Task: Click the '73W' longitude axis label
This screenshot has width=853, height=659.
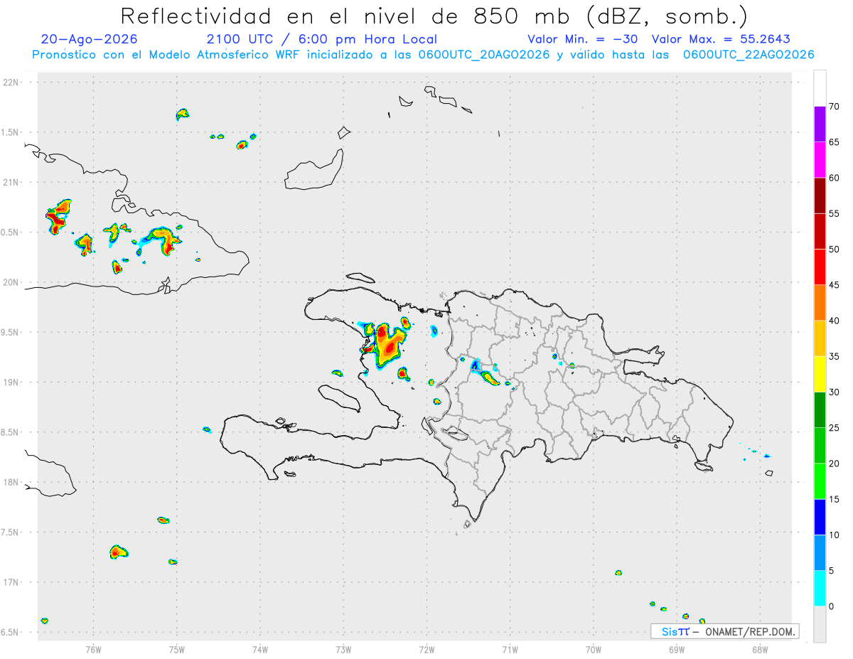Action: [x=343, y=649]
